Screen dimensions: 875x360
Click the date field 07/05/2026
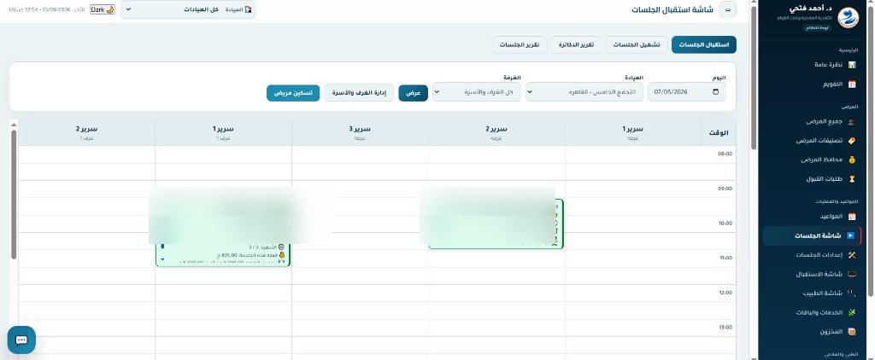coord(686,92)
